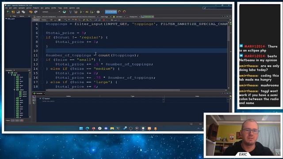The width and height of the screenshot is (283, 159).
Task: Click the Build Project hammer icon
Action: coord(71,12)
